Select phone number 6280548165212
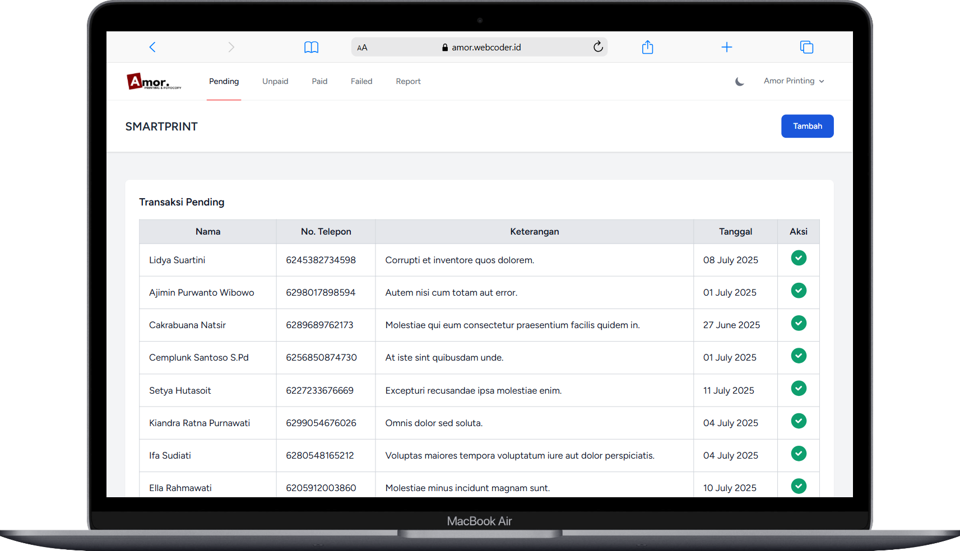 (320, 455)
